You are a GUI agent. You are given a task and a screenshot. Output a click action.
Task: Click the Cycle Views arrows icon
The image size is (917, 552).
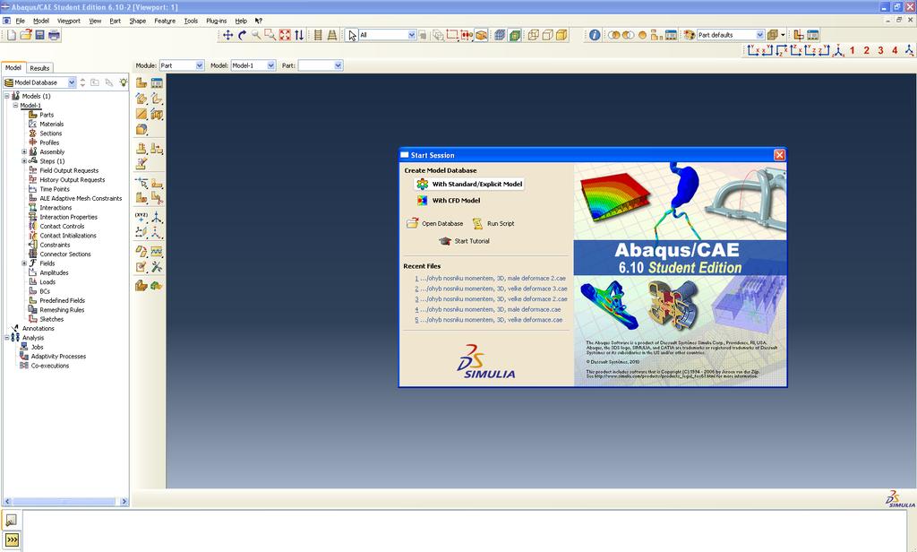click(x=299, y=35)
